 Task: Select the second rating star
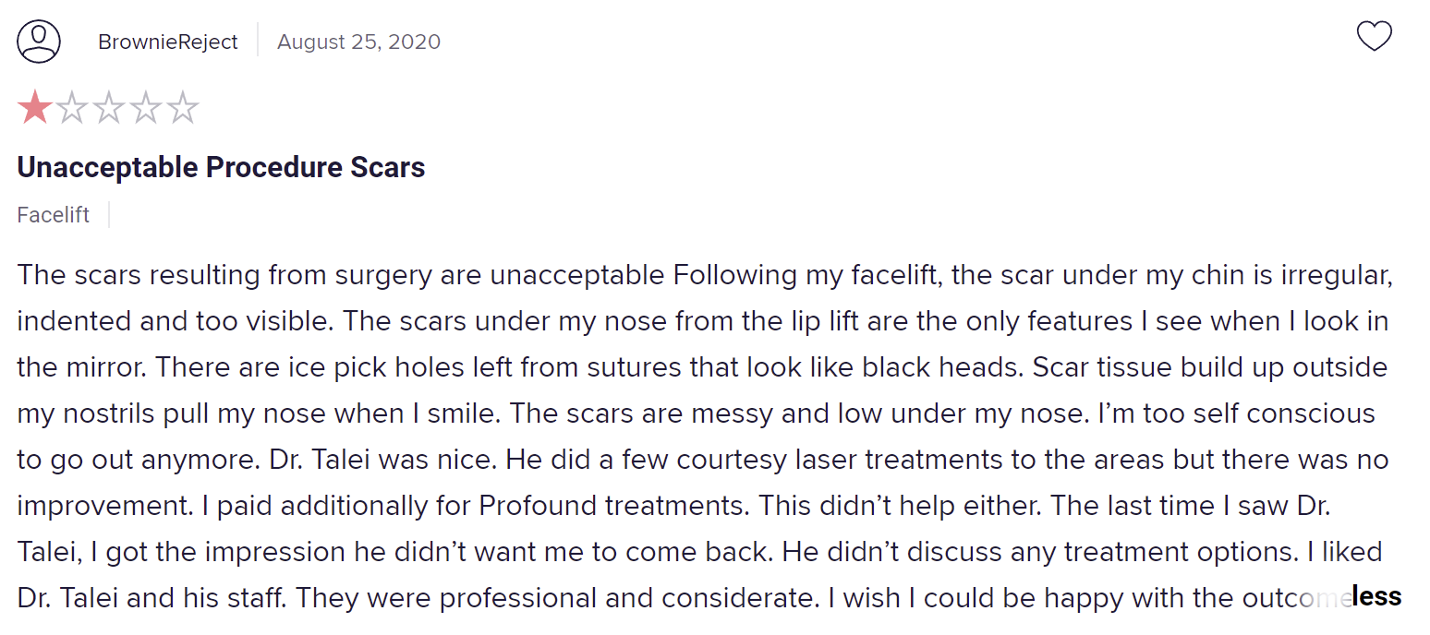coord(72,107)
